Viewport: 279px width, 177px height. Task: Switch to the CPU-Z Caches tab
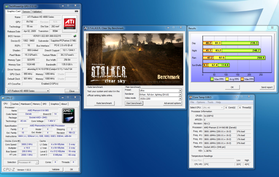pyautogui.click(x=15, y=104)
